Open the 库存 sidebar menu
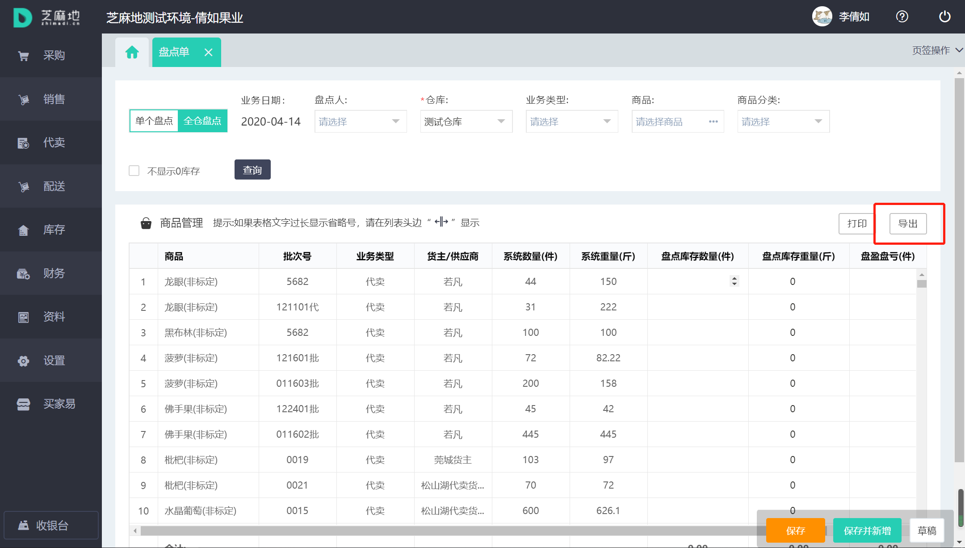Viewport: 965px width, 548px height. pyautogui.click(x=51, y=230)
